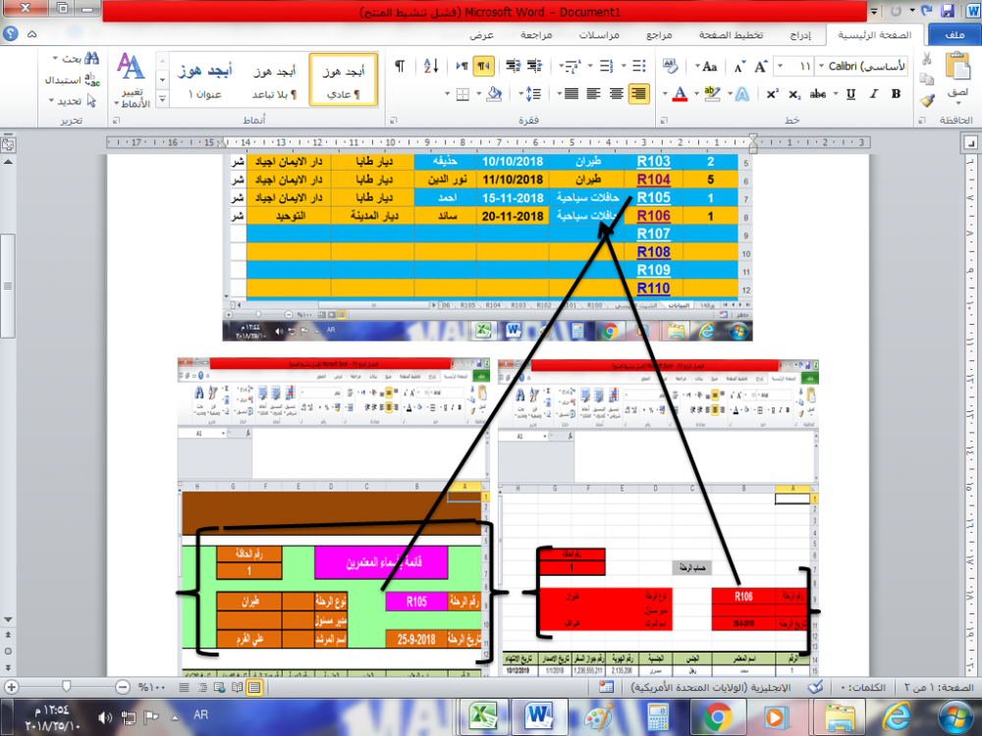The height and width of the screenshot is (736, 982).
Task: Click the vertical scrollbar down arrow
Action: (x=8, y=619)
